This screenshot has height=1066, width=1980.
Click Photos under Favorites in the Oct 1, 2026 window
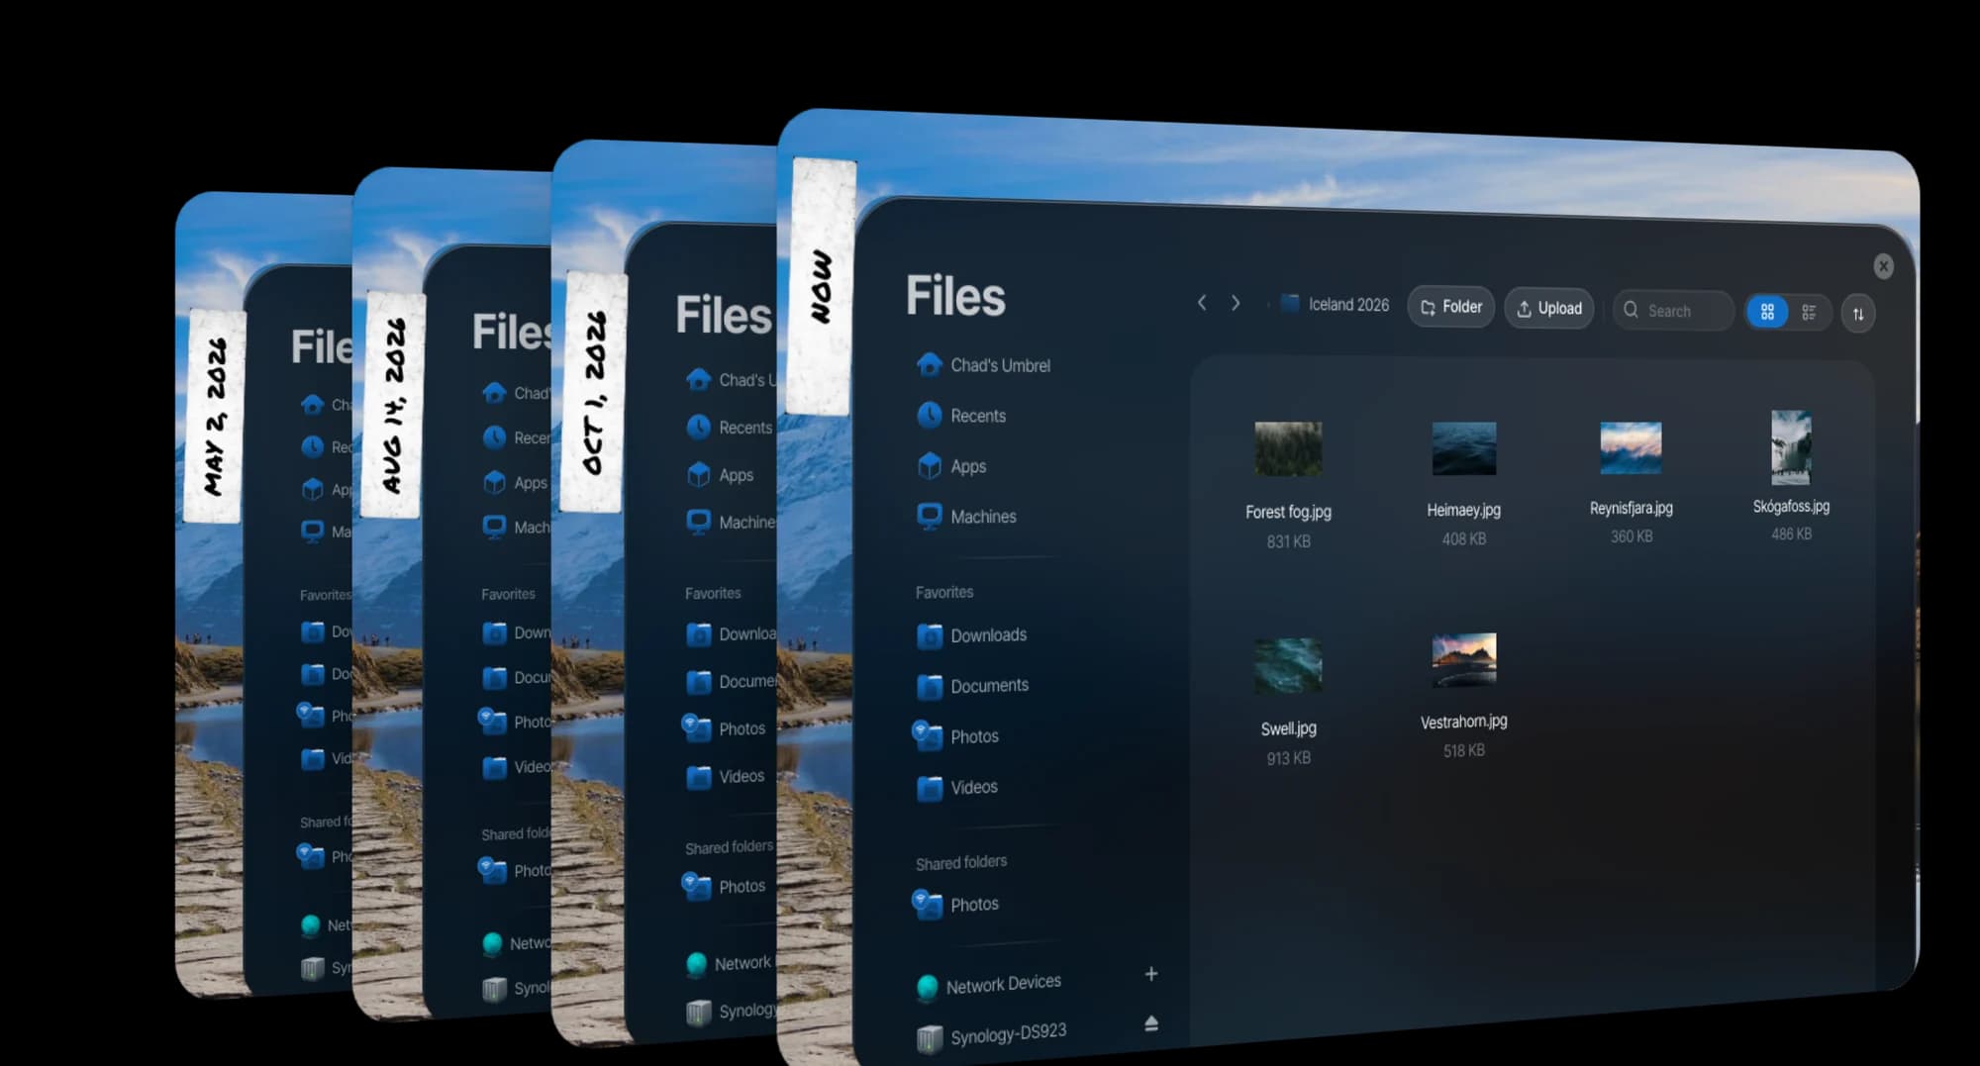click(724, 727)
